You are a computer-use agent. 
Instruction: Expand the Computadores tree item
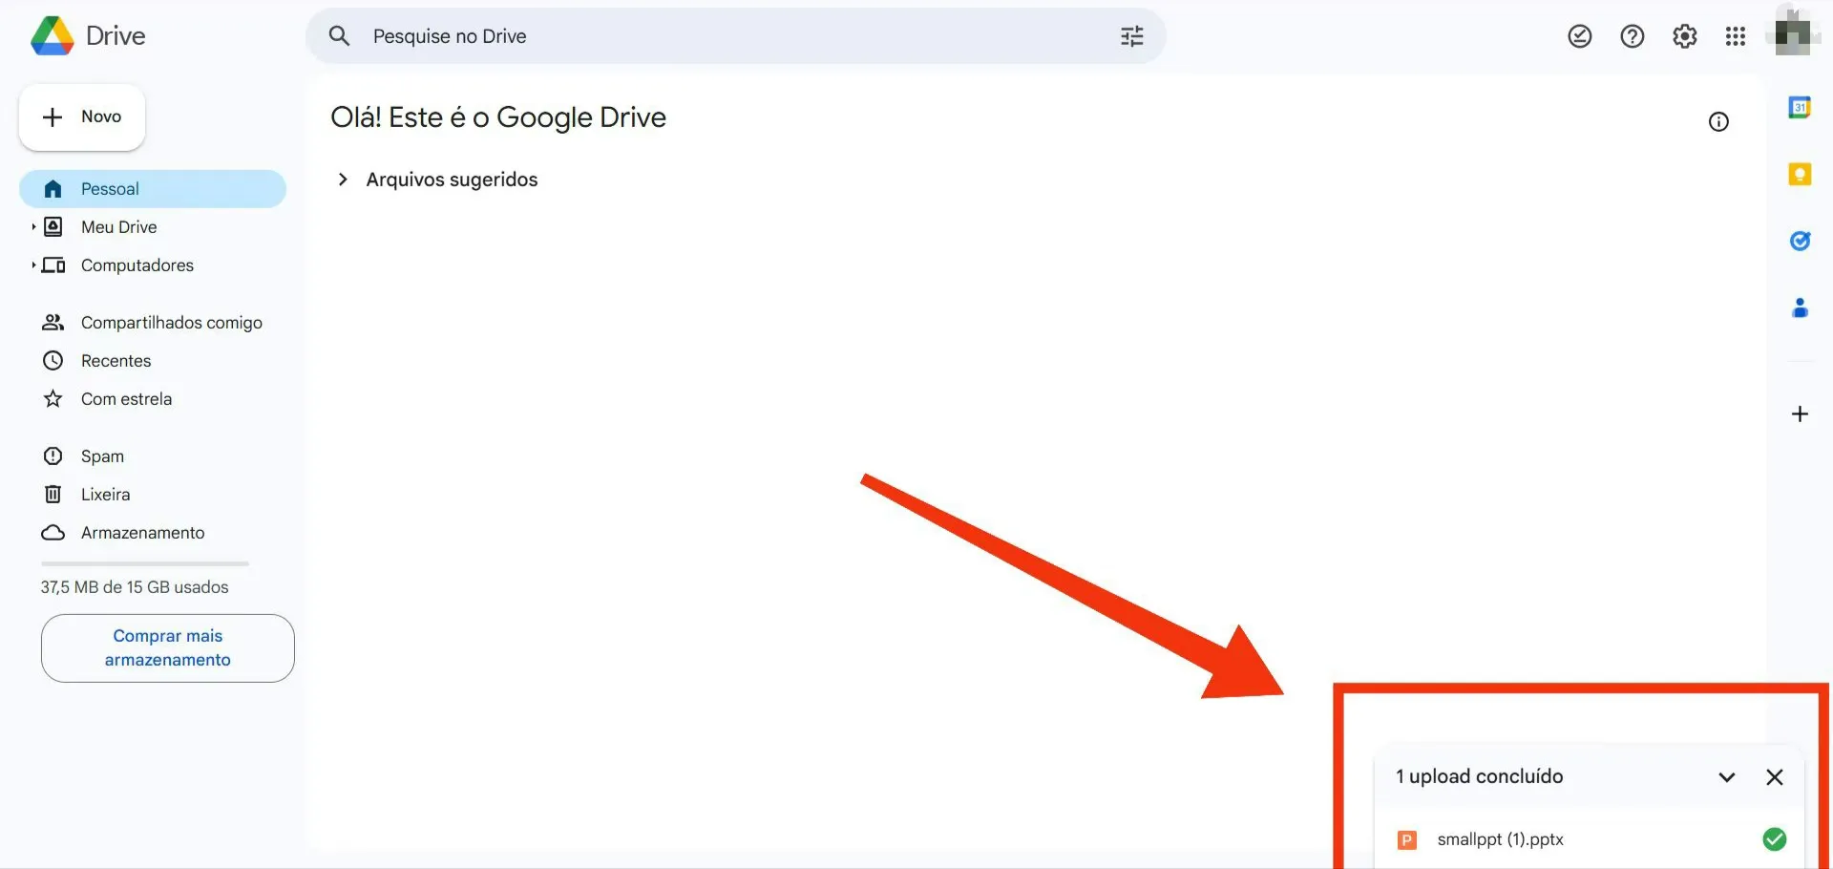32,265
